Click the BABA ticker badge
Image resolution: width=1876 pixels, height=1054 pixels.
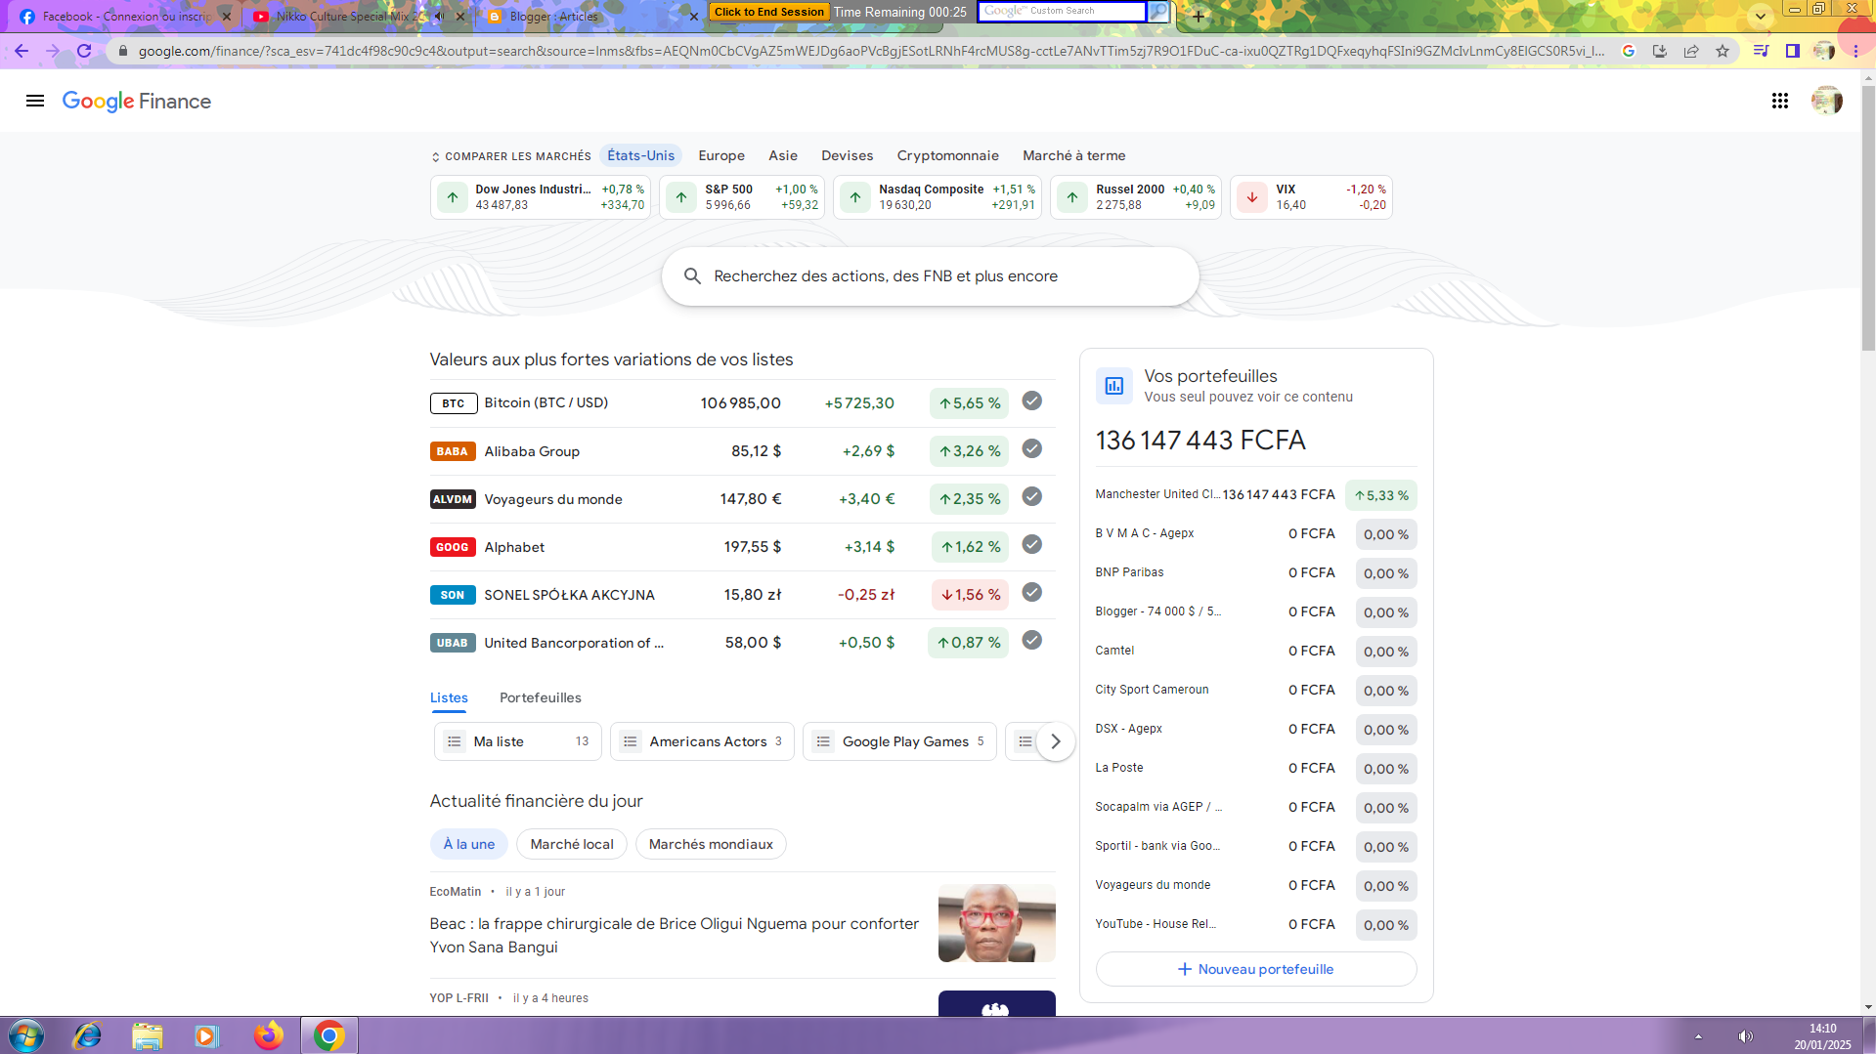point(453,451)
